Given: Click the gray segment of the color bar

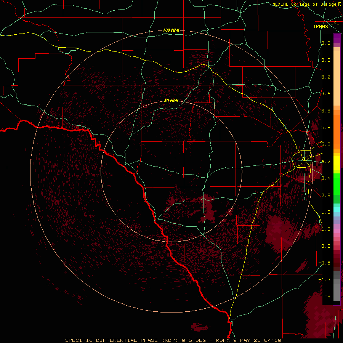Looking at the screenshot, I should pyautogui.click(x=337, y=285).
